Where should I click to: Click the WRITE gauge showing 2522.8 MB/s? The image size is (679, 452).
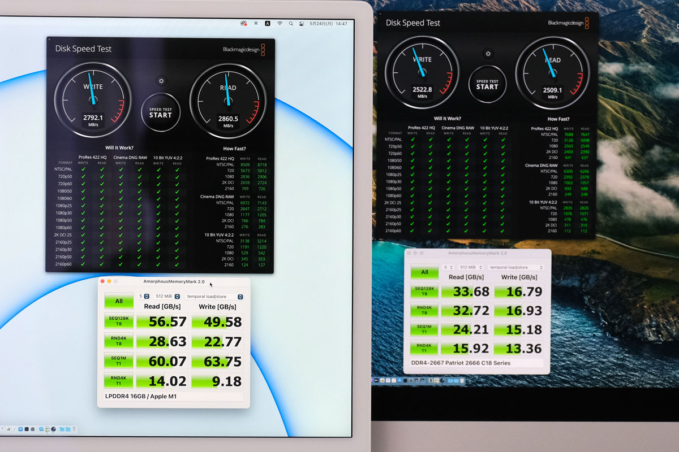point(422,72)
